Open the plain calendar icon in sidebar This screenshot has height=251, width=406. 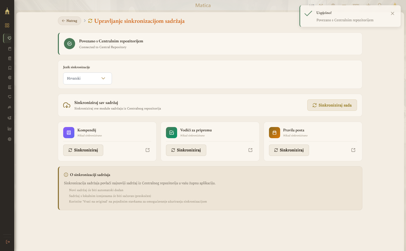[x=10, y=49]
